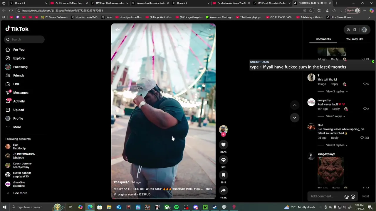Go to next video with down arrow
The width and height of the screenshot is (376, 211).
[295, 118]
